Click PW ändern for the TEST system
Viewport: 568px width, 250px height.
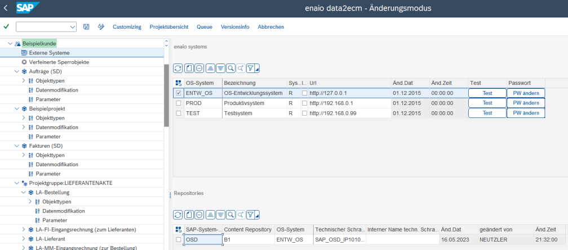(526, 113)
